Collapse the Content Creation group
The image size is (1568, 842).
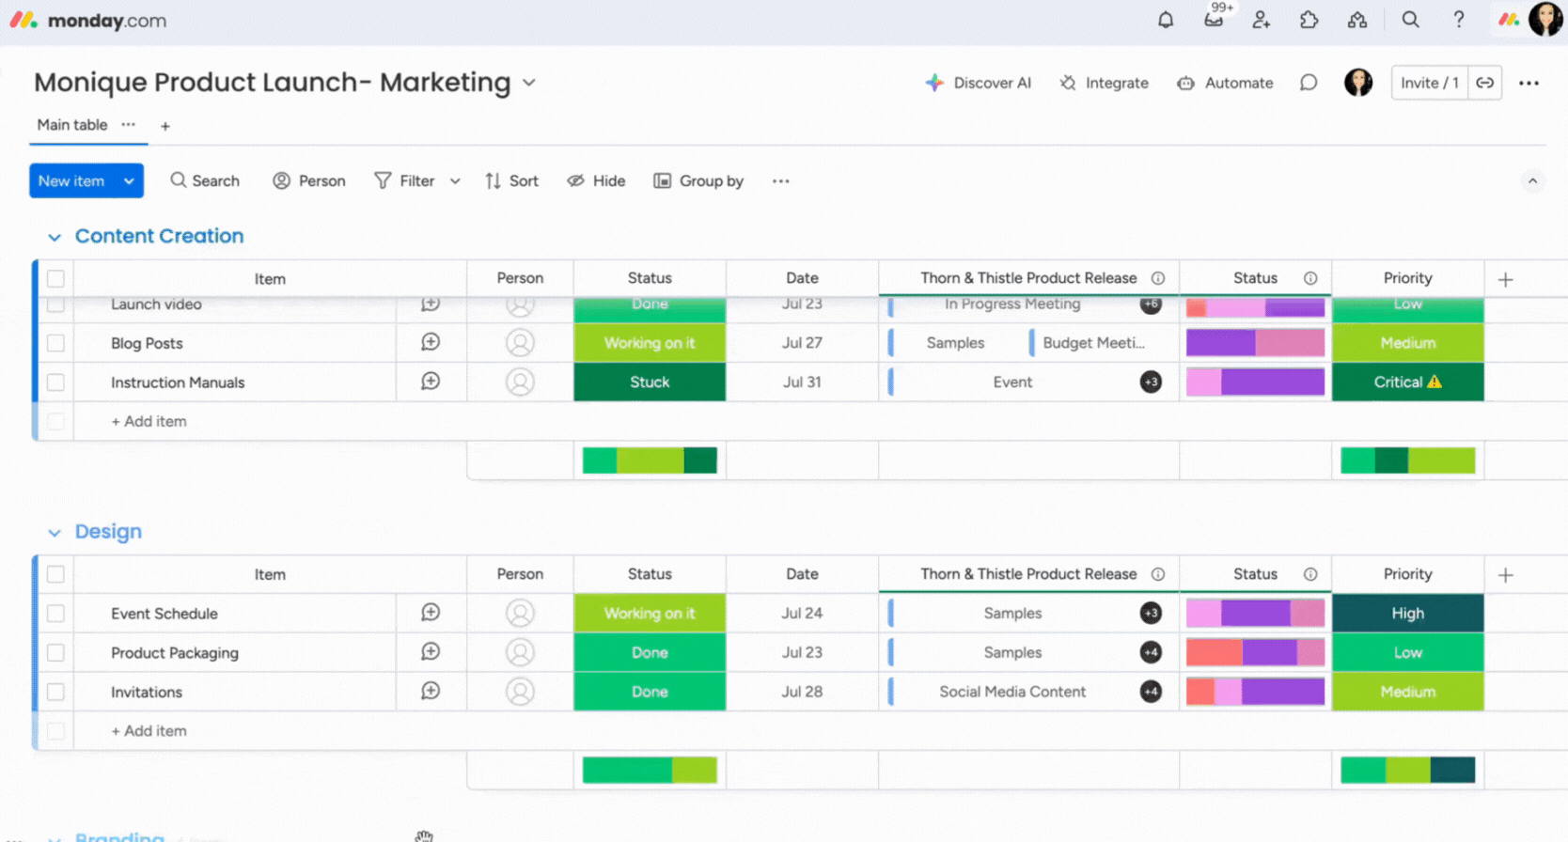click(x=55, y=237)
